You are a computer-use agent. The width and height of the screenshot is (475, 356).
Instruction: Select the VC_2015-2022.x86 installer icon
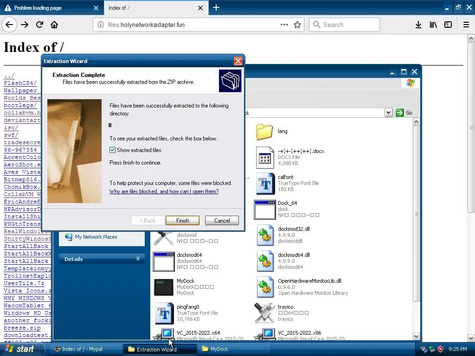(265, 334)
